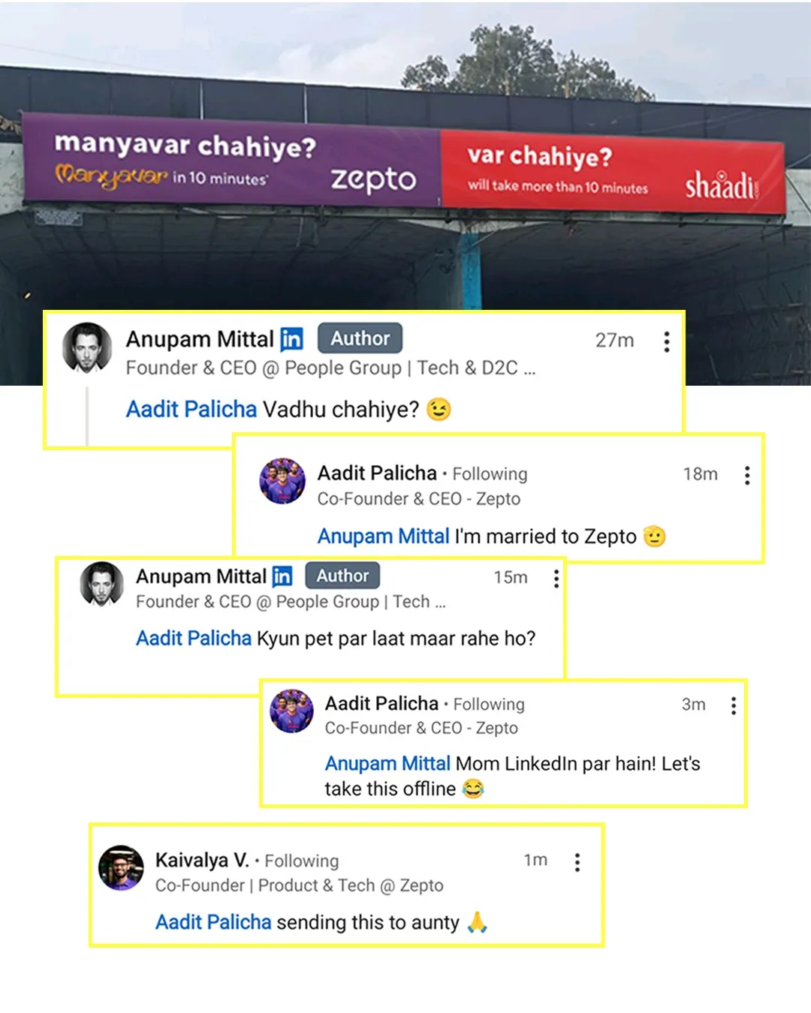Open three-dot menu on Aadit's 3m comment
Screen dimensions: 811x1013
point(733,705)
